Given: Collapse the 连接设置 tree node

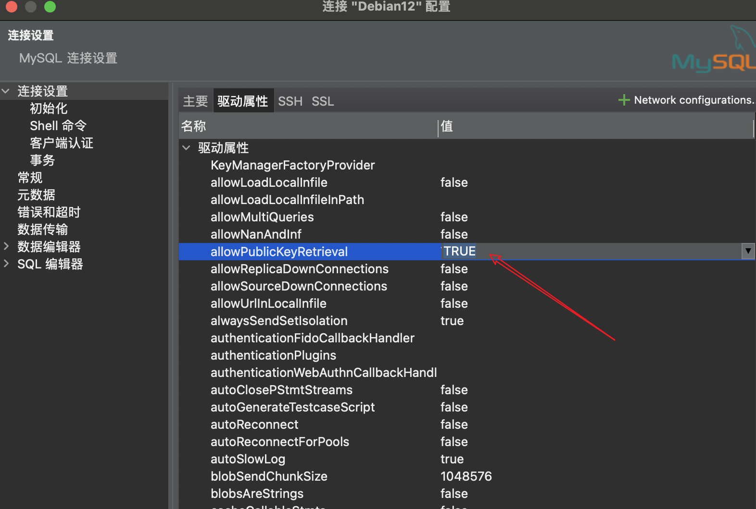Looking at the screenshot, I should point(6,91).
